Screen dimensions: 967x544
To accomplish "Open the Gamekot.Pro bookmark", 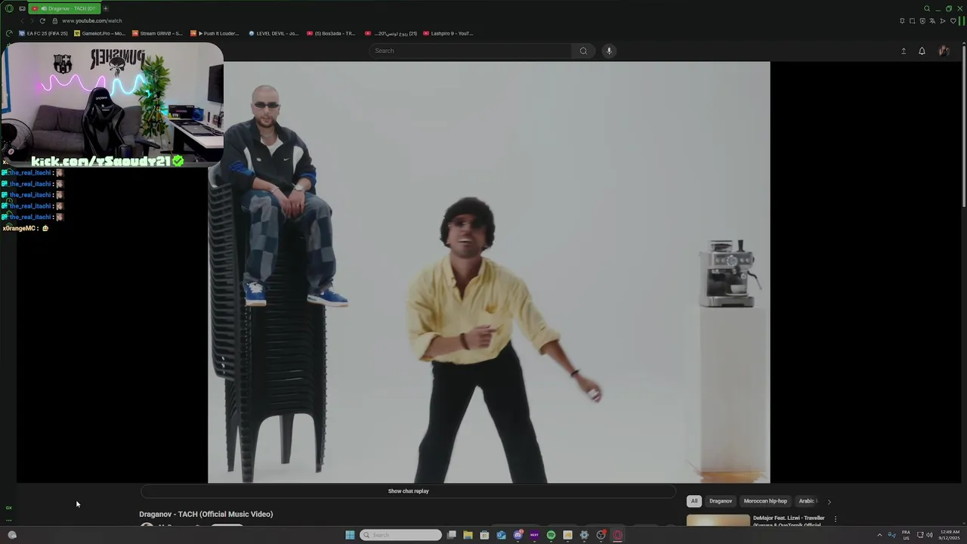I will pyautogui.click(x=100, y=33).
